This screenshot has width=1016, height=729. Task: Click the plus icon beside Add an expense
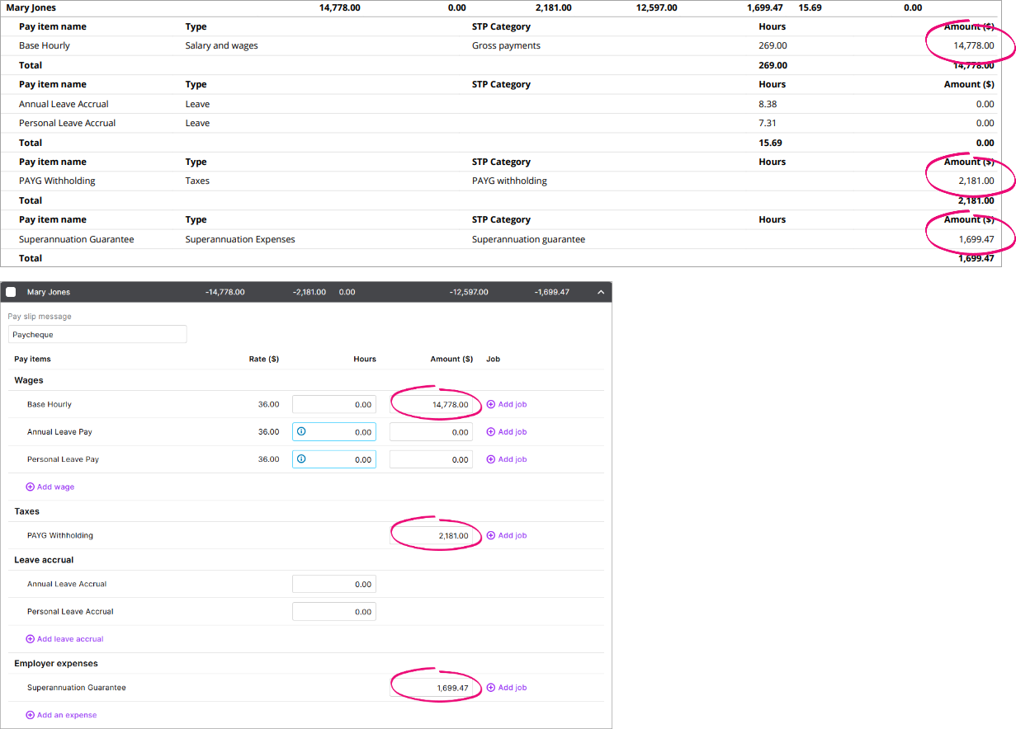click(x=31, y=715)
